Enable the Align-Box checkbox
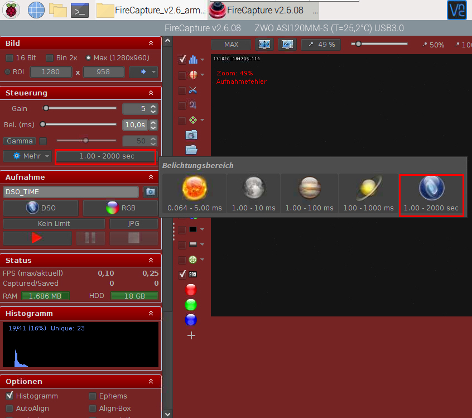472x418 pixels. tap(93, 409)
